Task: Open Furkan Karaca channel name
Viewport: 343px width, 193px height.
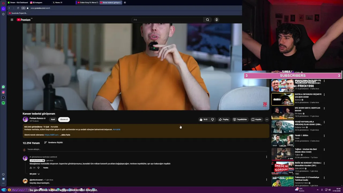Action: click(36, 118)
